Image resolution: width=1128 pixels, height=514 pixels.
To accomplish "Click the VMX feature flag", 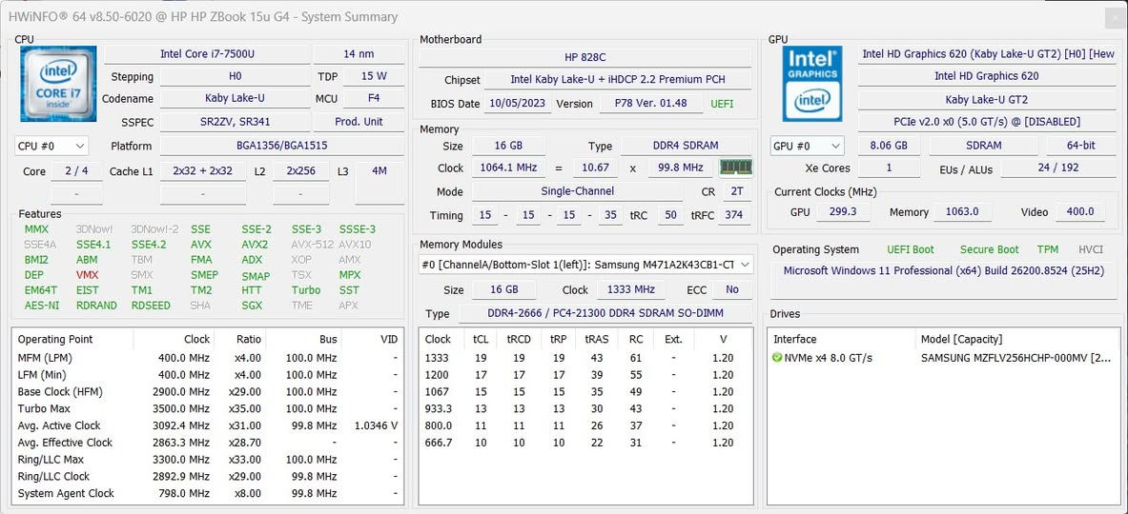I will (87, 275).
